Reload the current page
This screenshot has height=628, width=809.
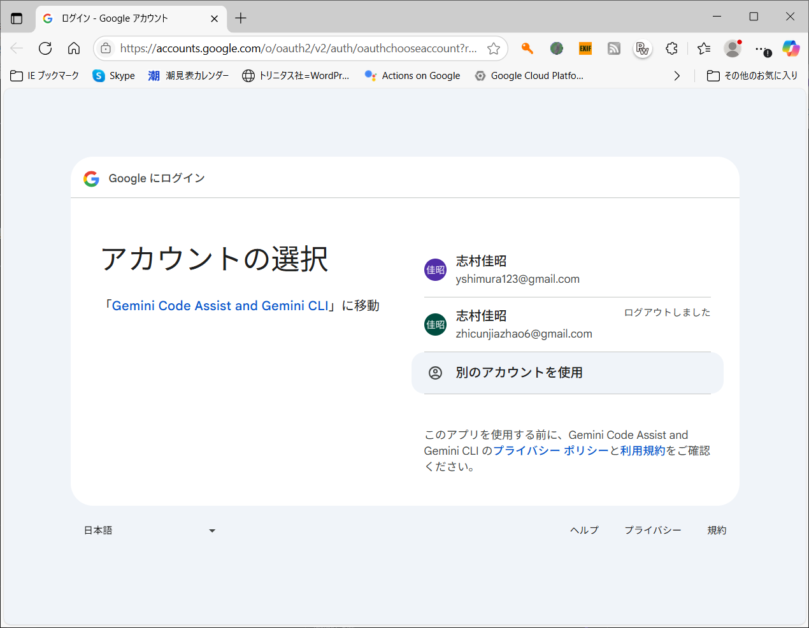[x=45, y=48]
